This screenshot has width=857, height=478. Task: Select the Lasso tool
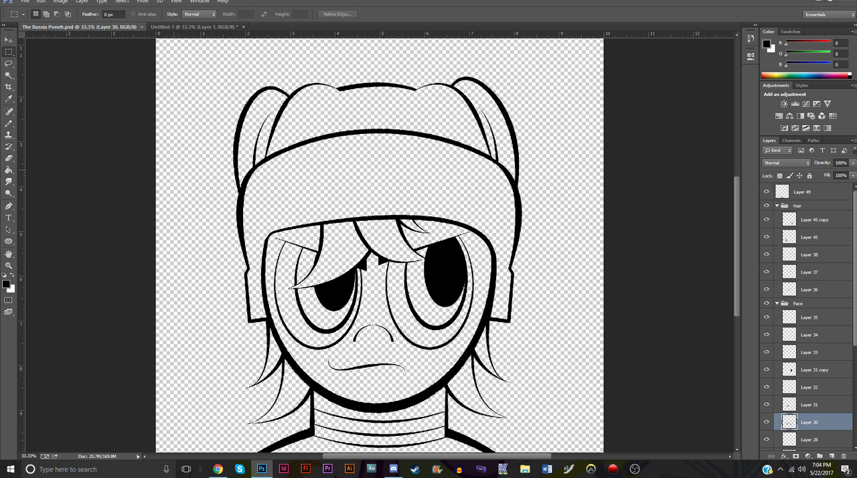coord(9,64)
